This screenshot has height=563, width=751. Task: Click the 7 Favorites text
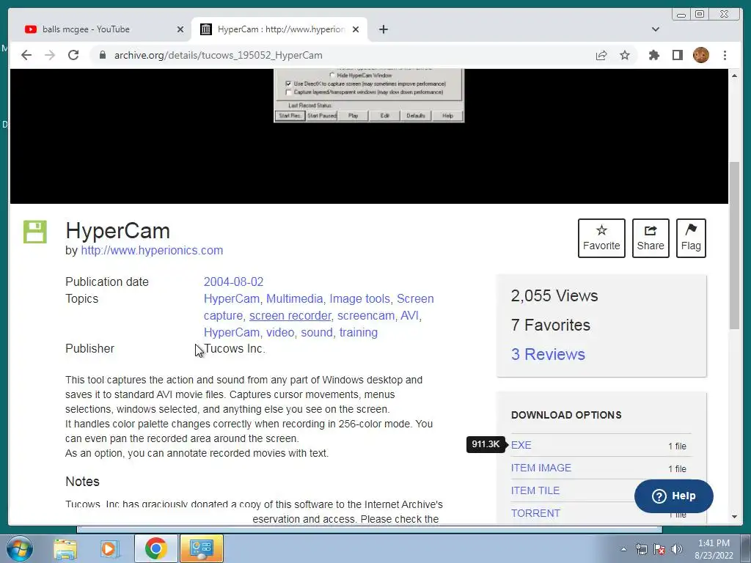pos(551,325)
